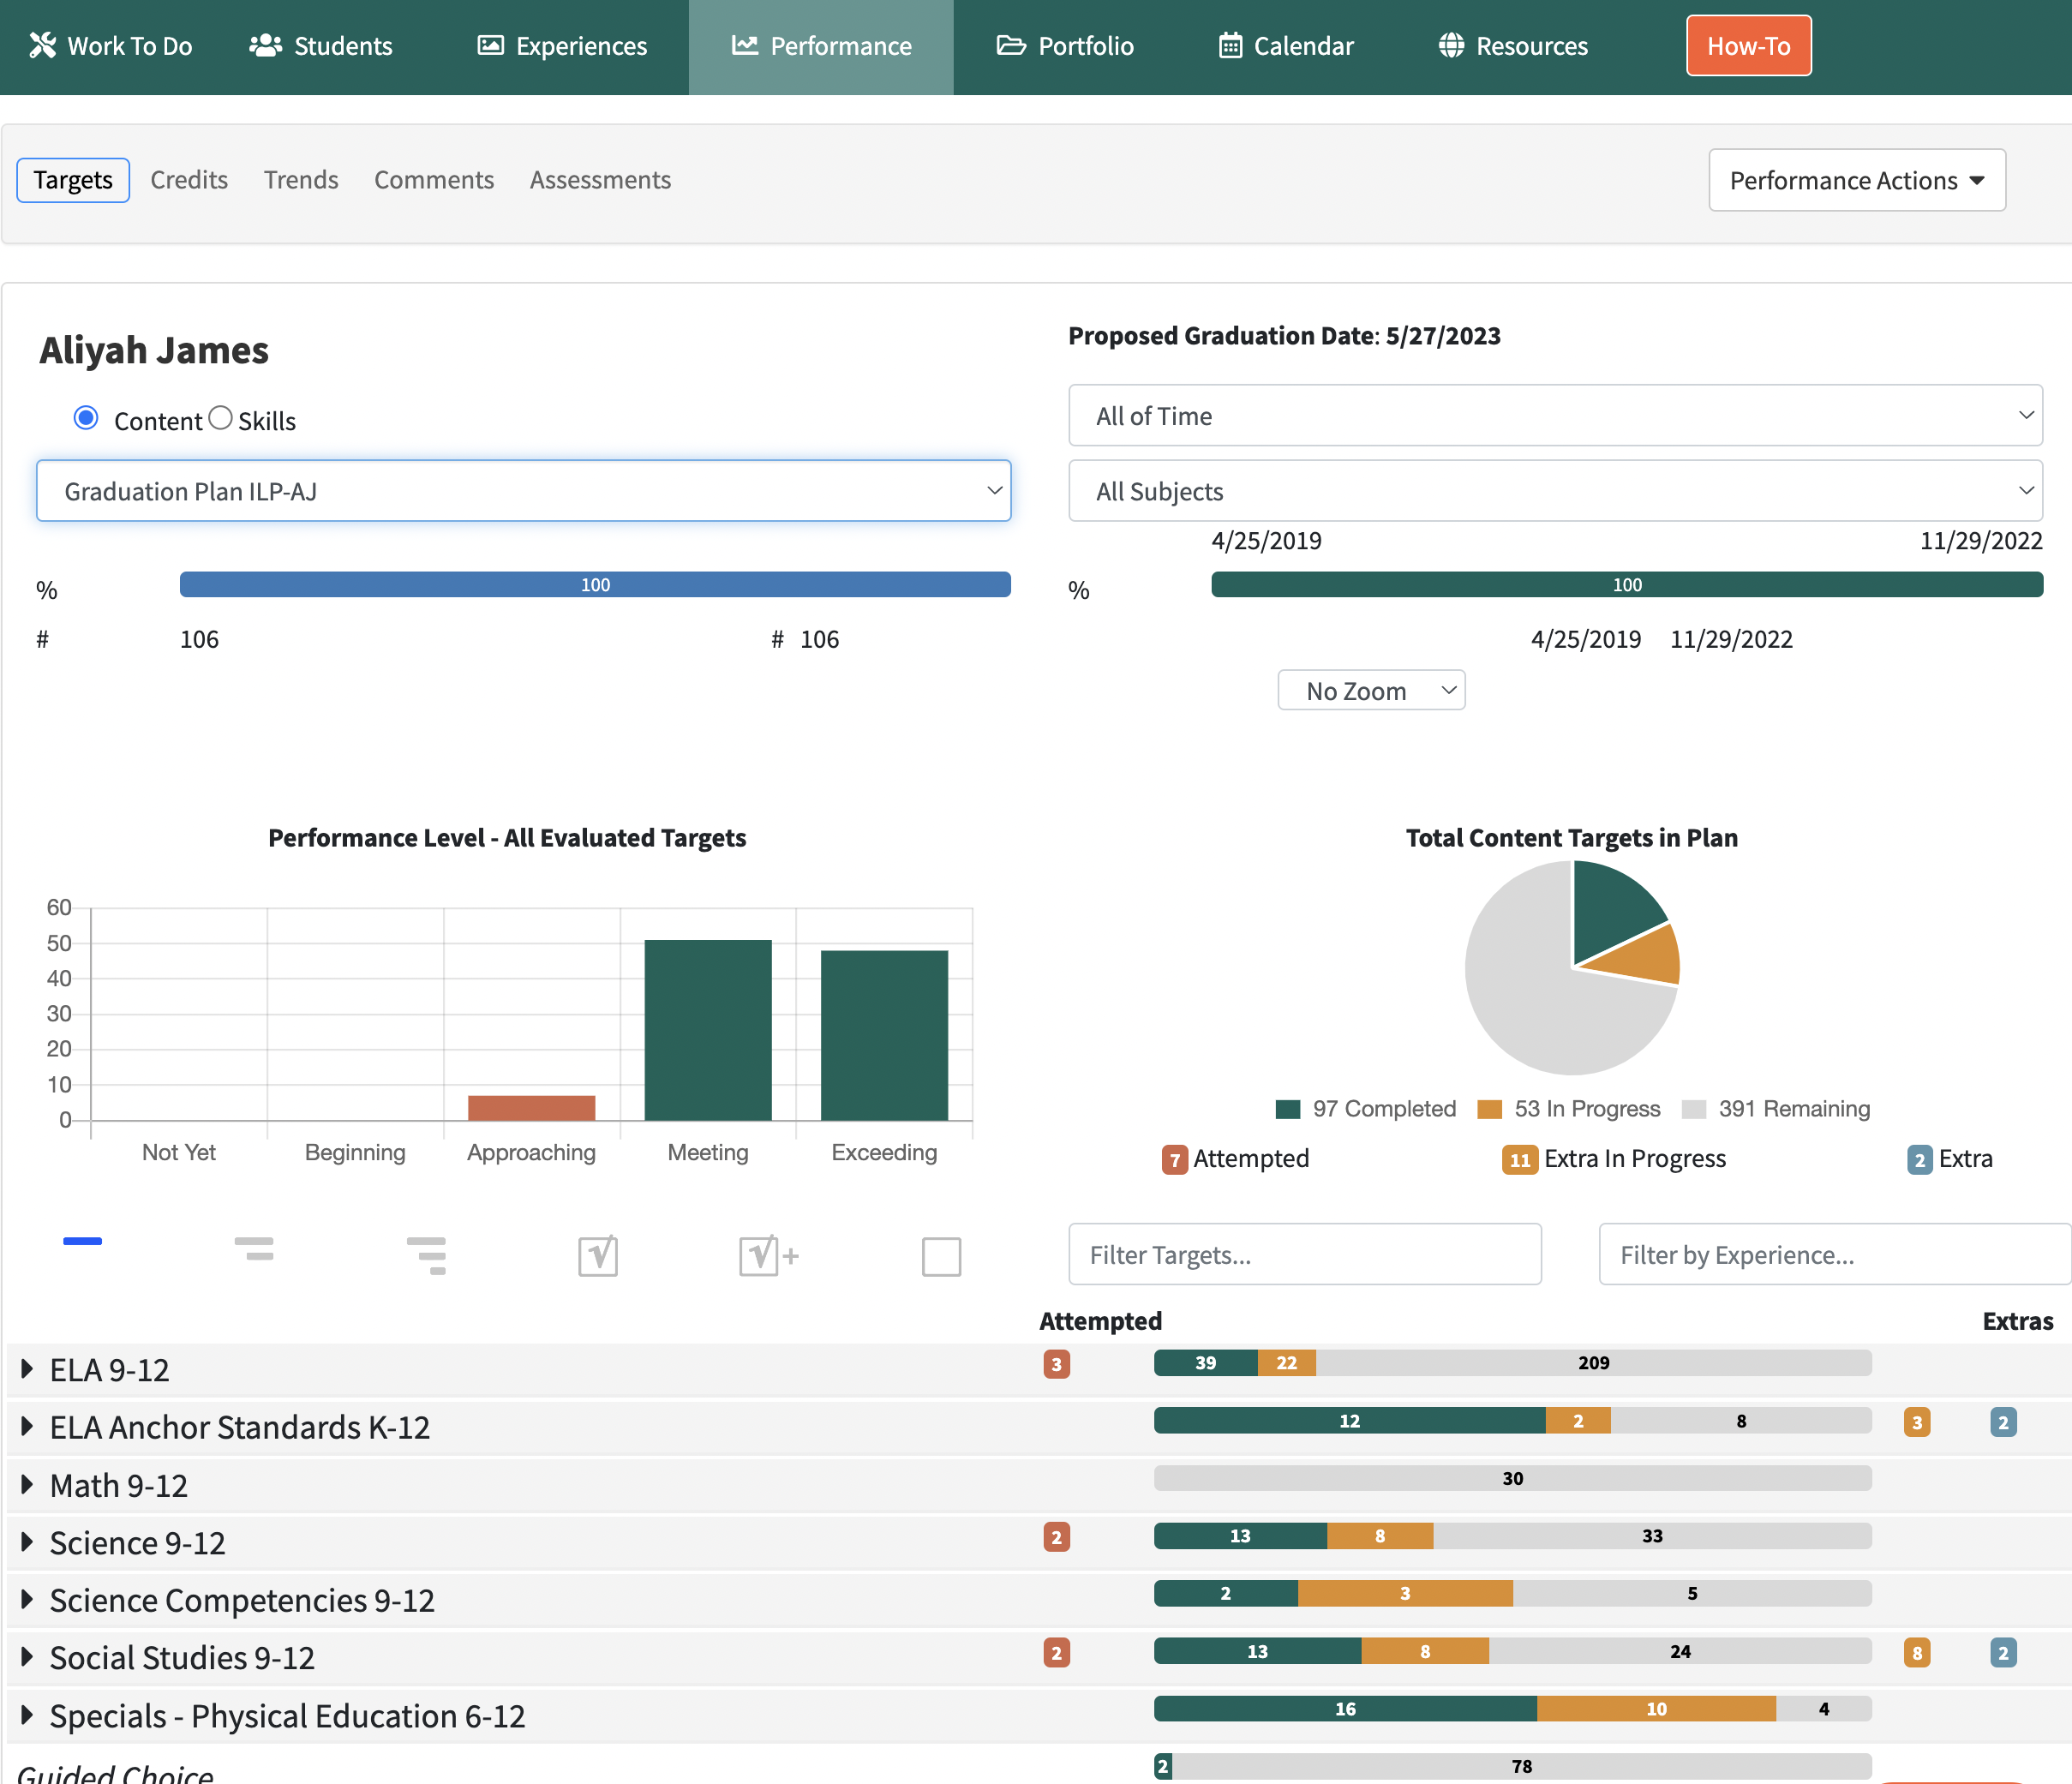Expand the Math 9-12 row

[x=27, y=1485]
